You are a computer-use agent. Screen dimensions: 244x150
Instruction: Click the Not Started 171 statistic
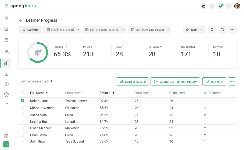[x=188, y=52]
